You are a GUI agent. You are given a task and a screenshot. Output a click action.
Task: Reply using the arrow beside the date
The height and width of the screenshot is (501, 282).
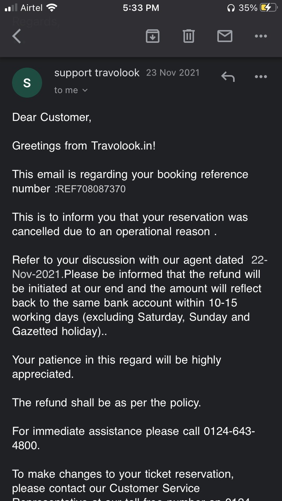tap(228, 77)
